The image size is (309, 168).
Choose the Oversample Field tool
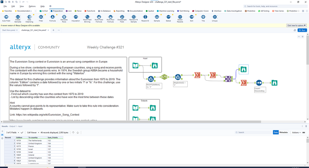click(x=122, y=18)
